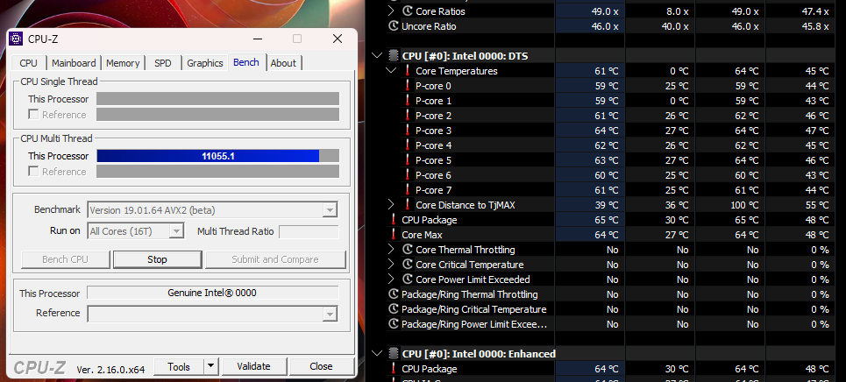The image size is (846, 382).
Task: Expand the Core Ratios row
Action: click(x=391, y=11)
